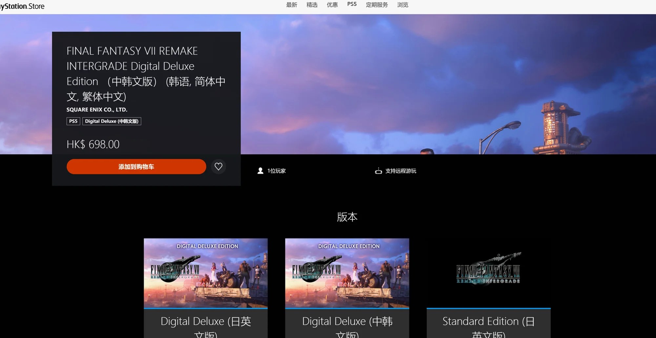Click the SQUARE ENIX CO., LTD. publisher name

point(97,110)
